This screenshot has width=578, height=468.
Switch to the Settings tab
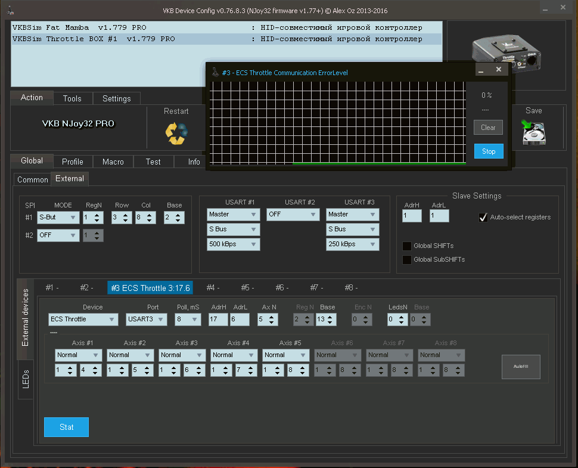[116, 98]
